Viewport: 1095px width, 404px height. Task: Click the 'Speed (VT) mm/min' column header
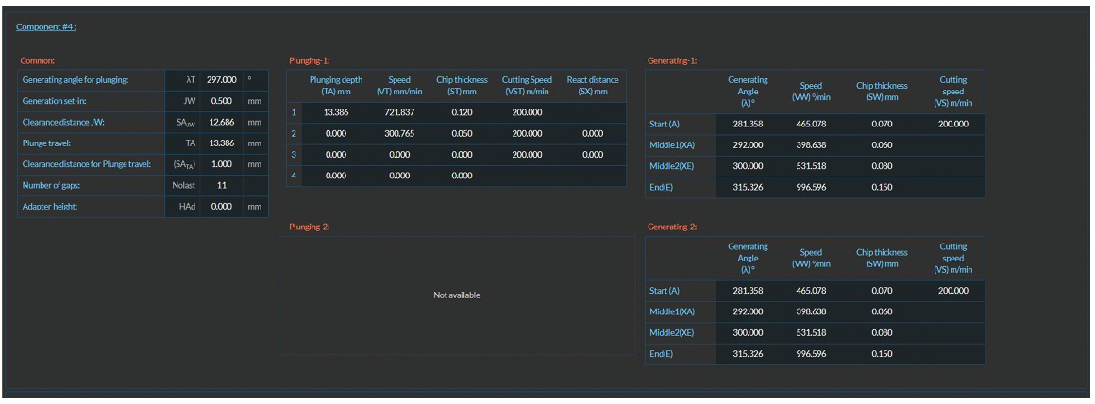pos(399,86)
